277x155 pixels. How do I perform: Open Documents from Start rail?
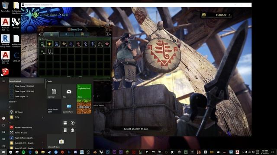point(3,125)
